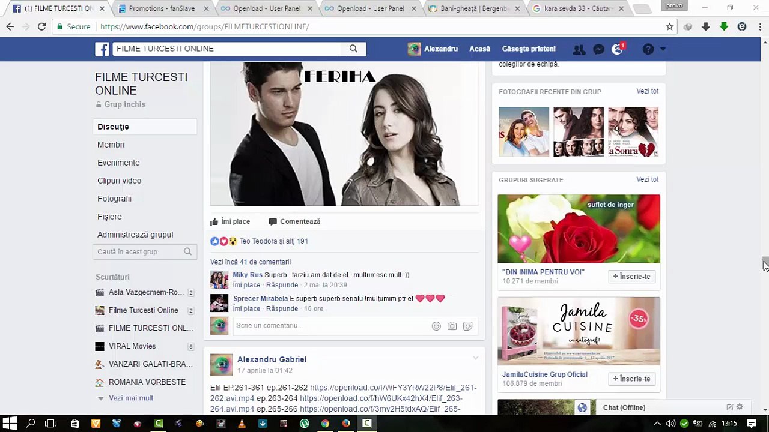Click Îmi place on Feriha post
This screenshot has height=432, width=769.
(x=230, y=221)
